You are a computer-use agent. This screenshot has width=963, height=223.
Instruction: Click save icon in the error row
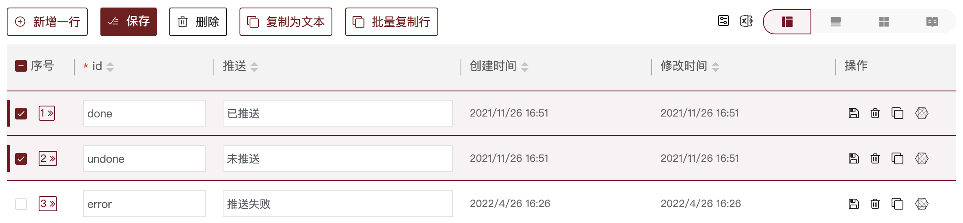(854, 204)
